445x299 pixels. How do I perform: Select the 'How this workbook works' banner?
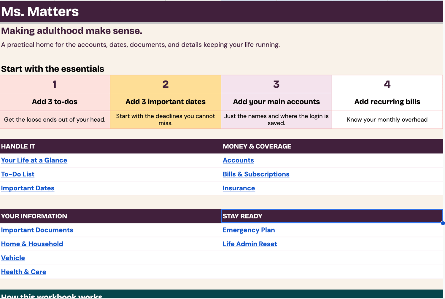pyautogui.click(x=221, y=294)
